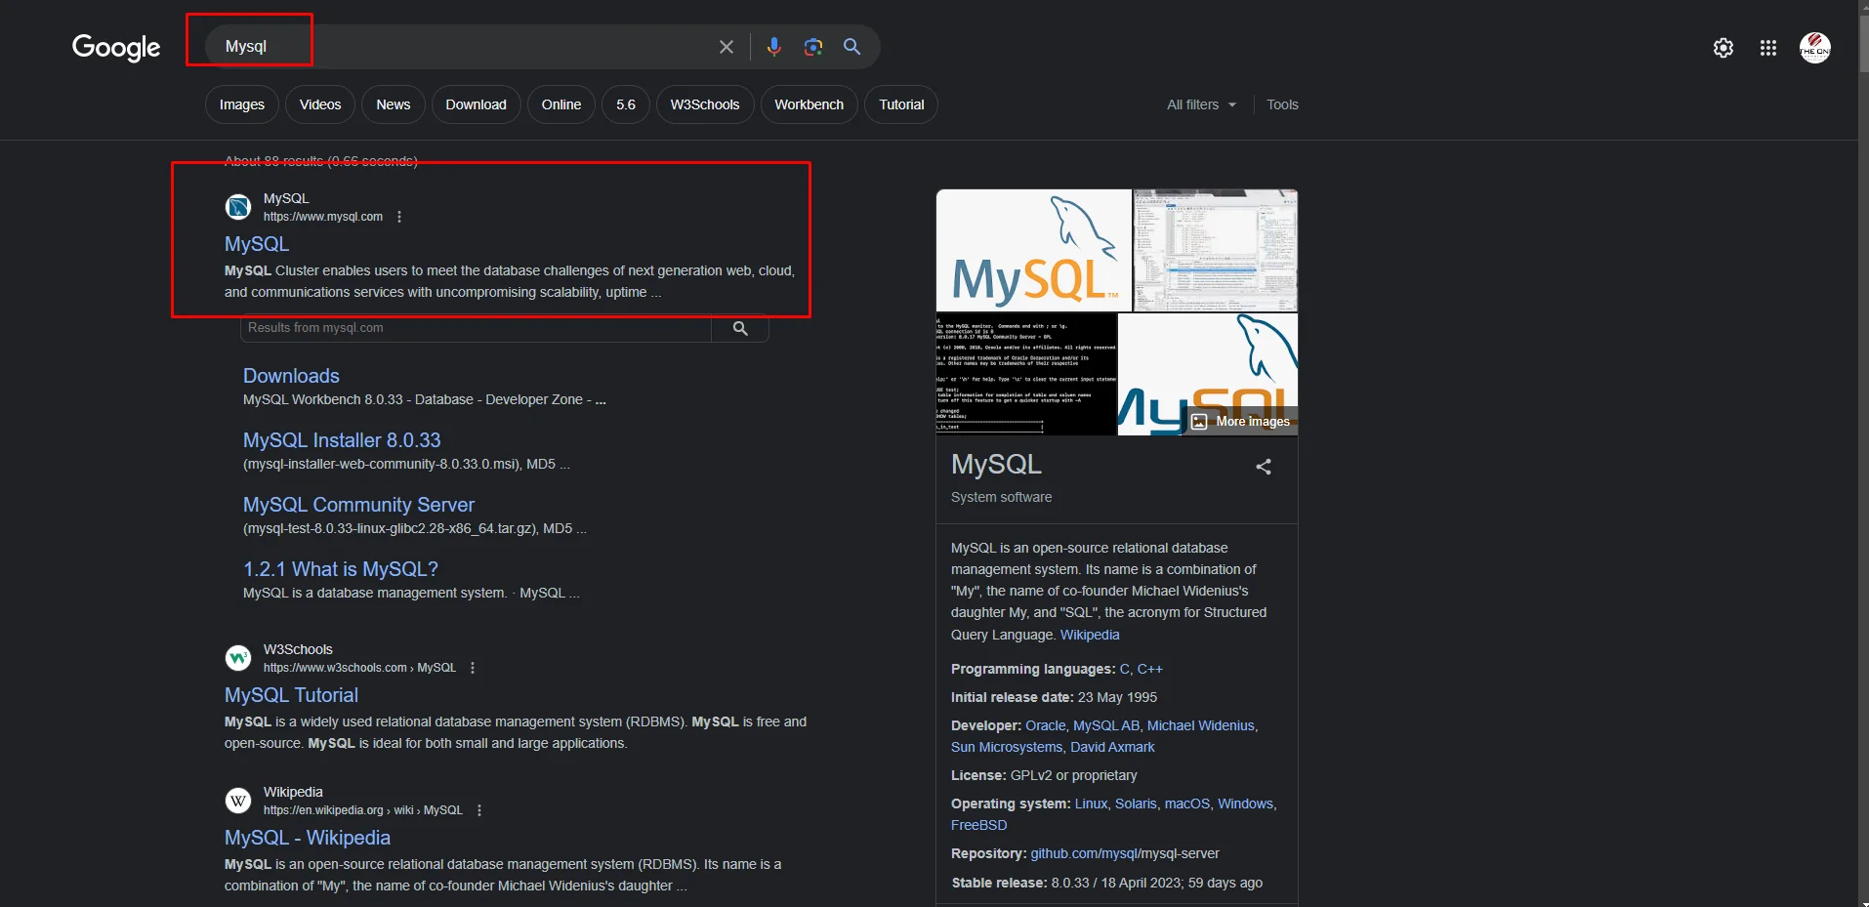Open the All filters dropdown
Screen dimensions: 1869x907
point(1200,104)
